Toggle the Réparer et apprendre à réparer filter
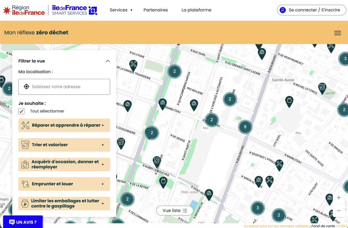The height and width of the screenshot is (228, 348). [x=64, y=125]
